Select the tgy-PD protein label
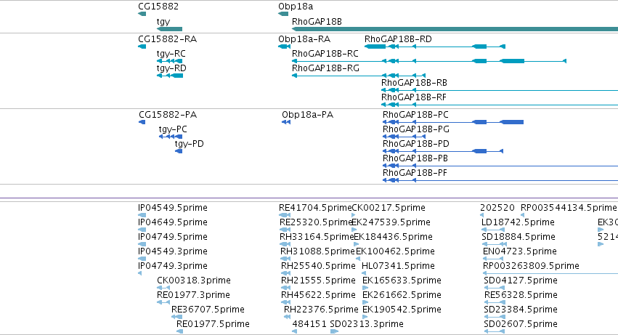The width and height of the screenshot is (618, 335). click(190, 144)
